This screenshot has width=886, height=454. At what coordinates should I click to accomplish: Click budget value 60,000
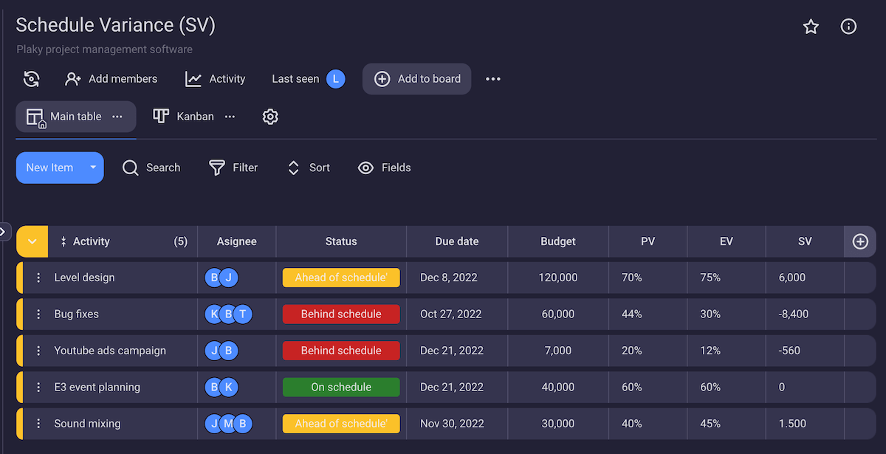pos(558,314)
